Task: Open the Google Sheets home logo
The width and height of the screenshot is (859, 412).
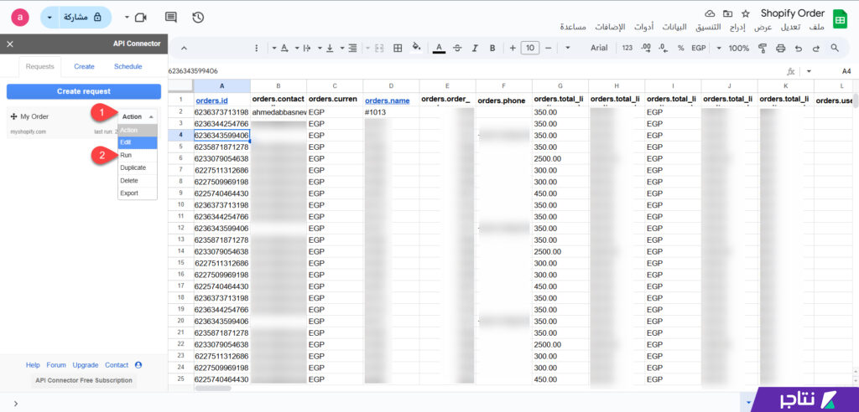Action: (x=839, y=18)
